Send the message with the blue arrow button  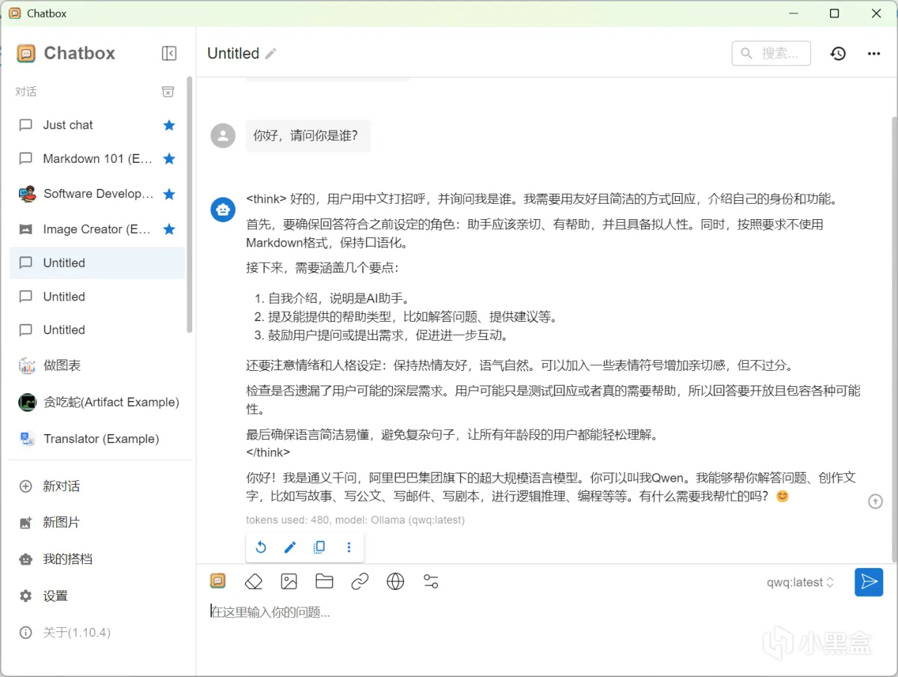click(x=869, y=581)
